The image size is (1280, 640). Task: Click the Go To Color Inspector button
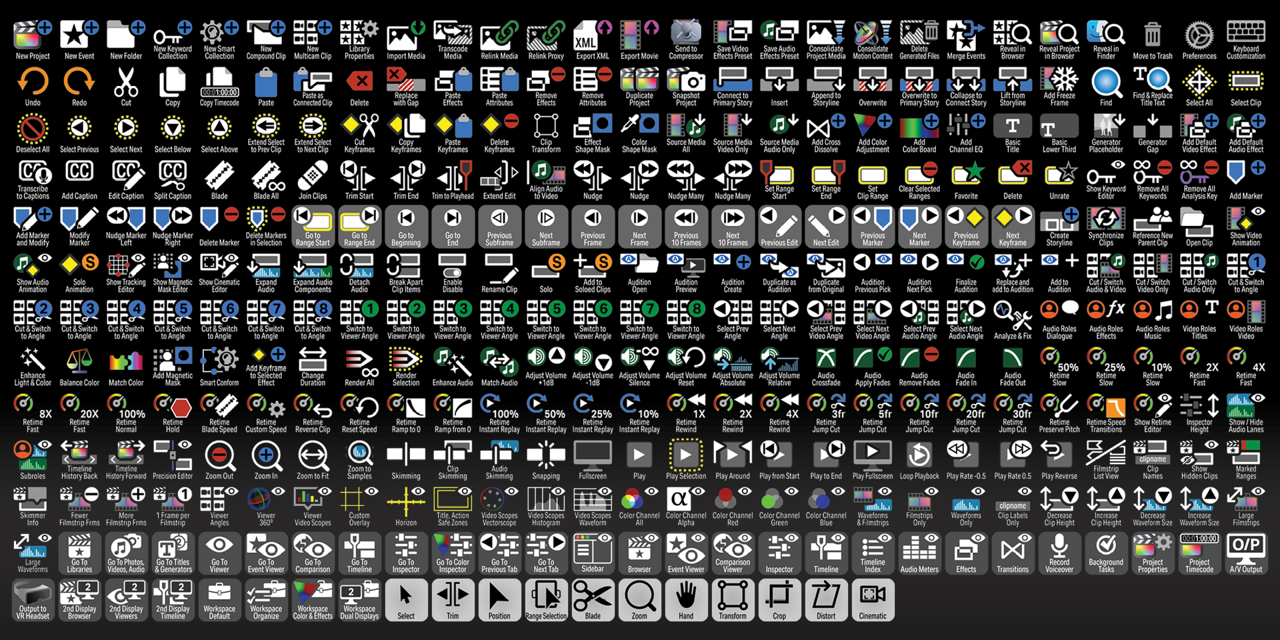[x=453, y=553]
